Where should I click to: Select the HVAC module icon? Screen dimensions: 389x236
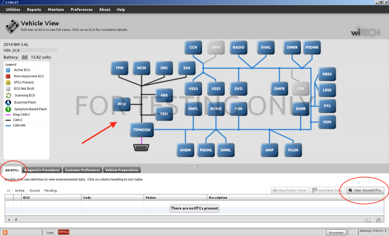266,48
